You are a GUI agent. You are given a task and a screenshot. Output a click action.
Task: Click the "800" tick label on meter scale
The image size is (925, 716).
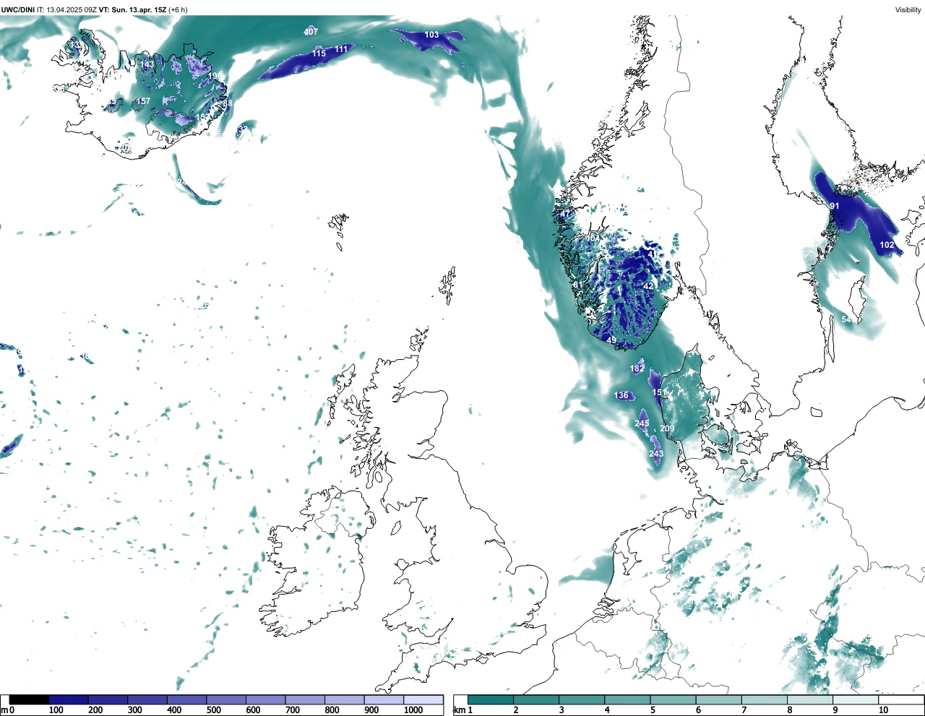332,710
